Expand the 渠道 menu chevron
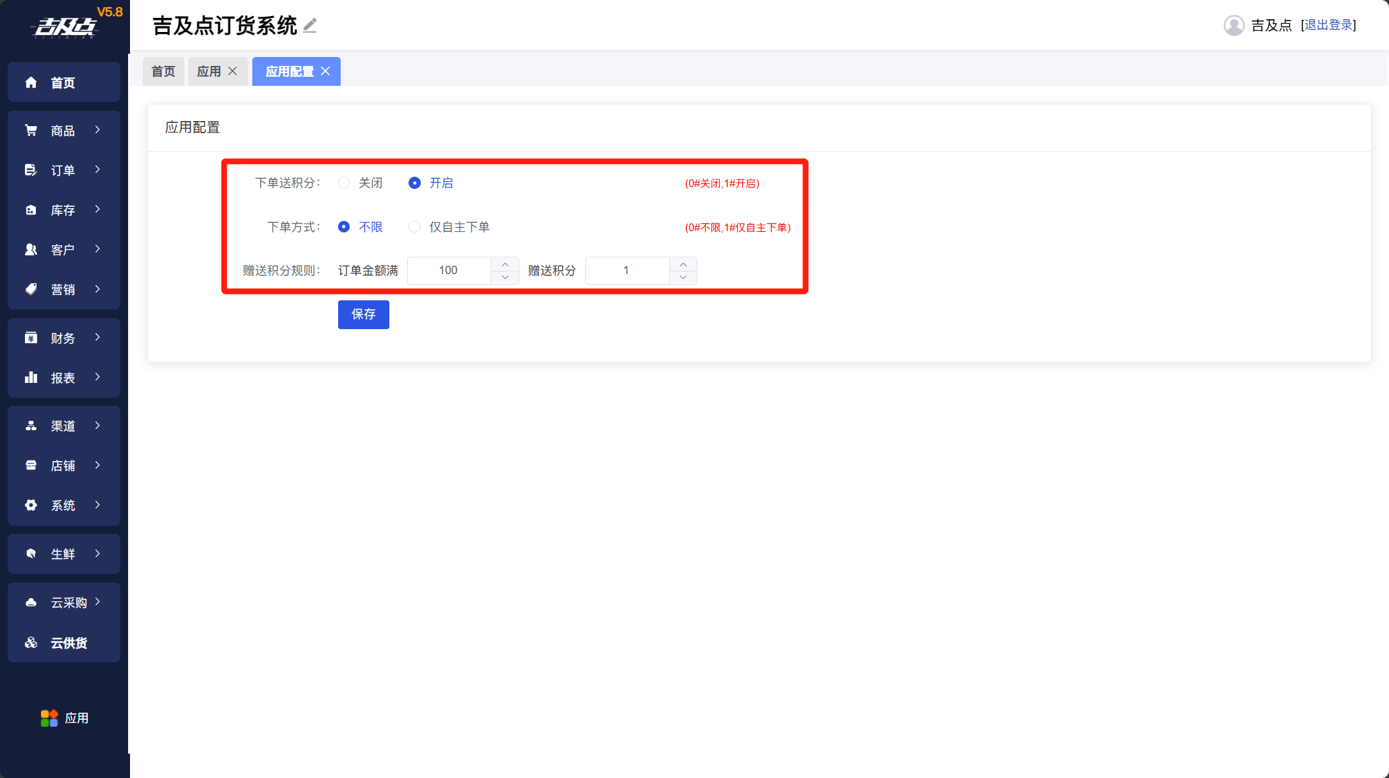1389x778 pixels. 97,425
